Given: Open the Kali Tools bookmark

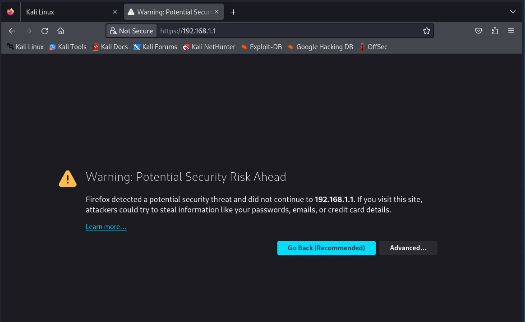Looking at the screenshot, I should point(68,47).
